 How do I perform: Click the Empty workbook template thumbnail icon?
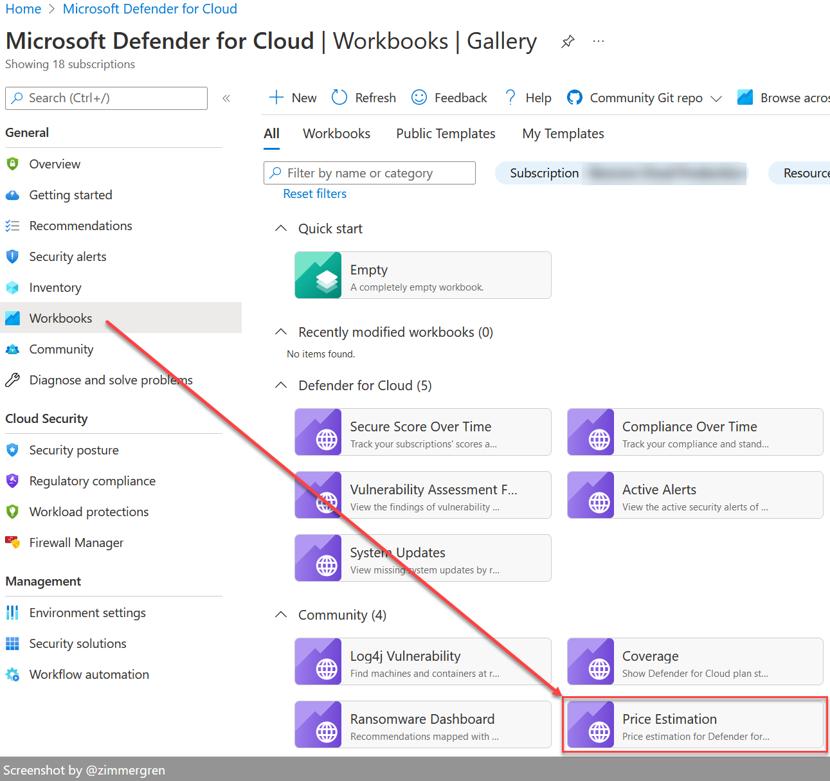tap(318, 275)
